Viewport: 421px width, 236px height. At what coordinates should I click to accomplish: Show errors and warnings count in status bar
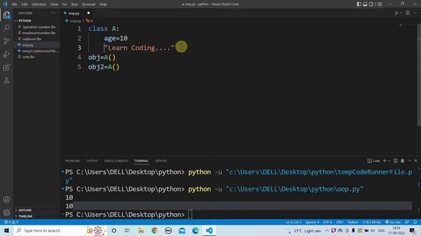pos(11,222)
